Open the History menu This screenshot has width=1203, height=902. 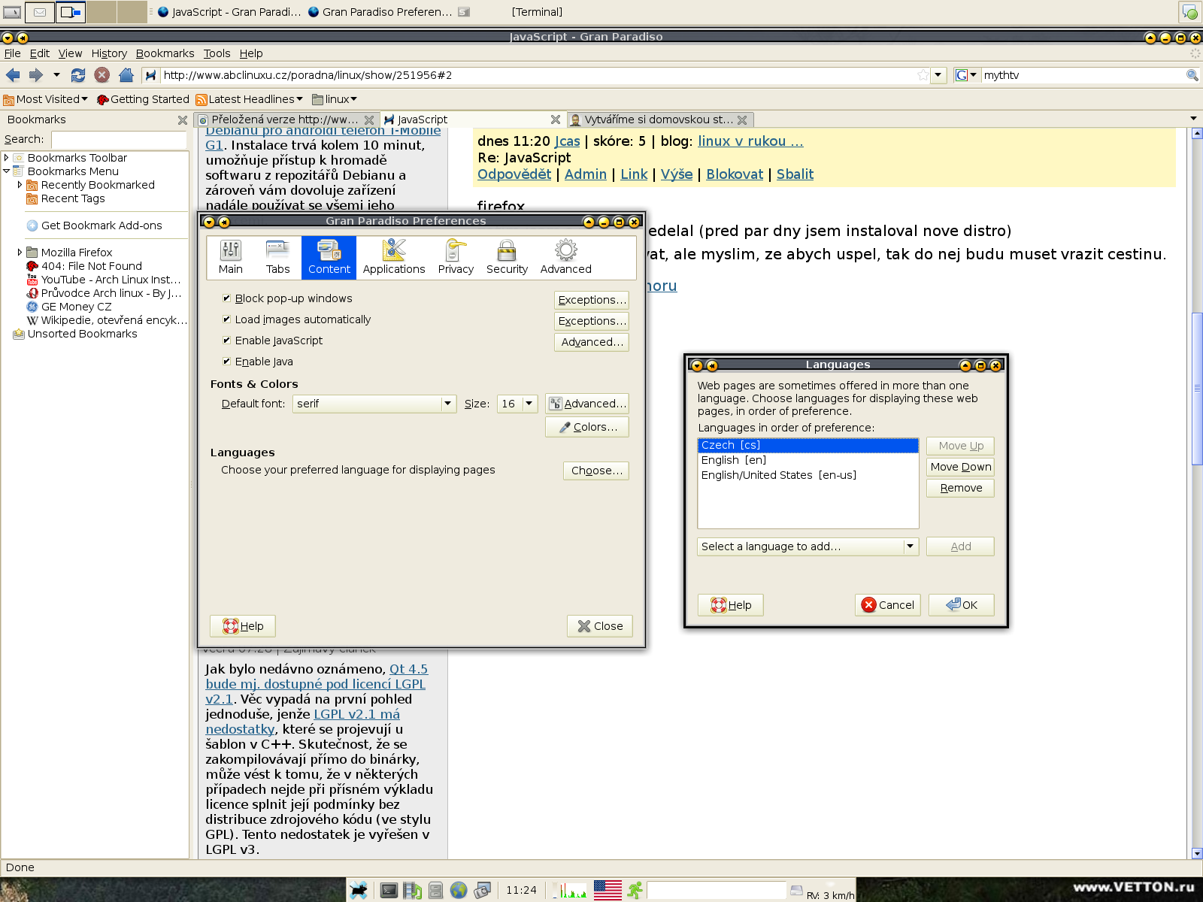[x=109, y=53]
